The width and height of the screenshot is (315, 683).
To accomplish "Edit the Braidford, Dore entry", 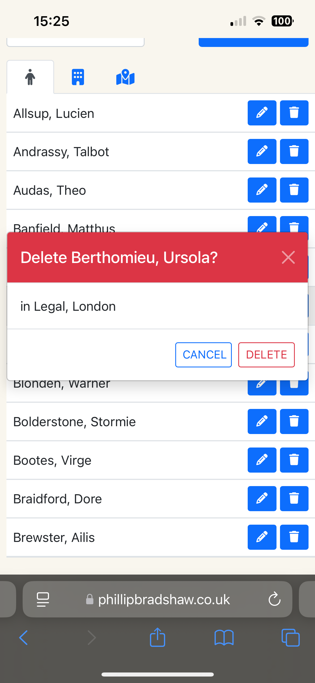I will [x=262, y=498].
